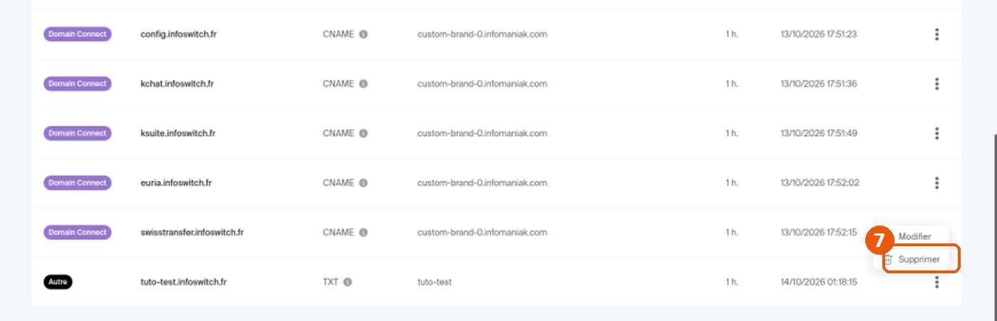Screen dimensions: 997x321
Task: Click info icon beside CNAME for swisstransfer.infoswitch.fr
Action: click(x=363, y=232)
